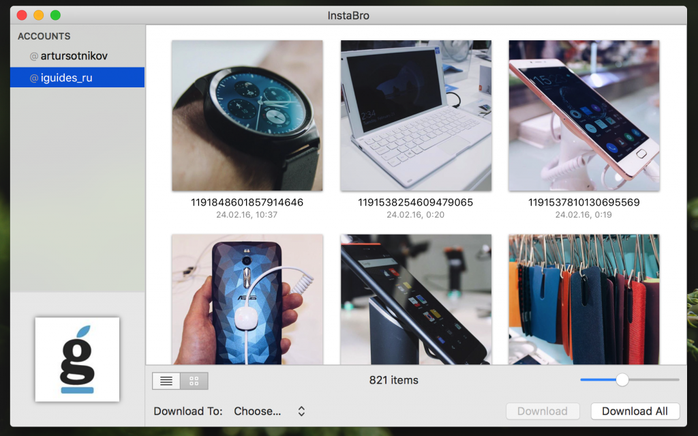The image size is (698, 436).
Task: Click the date 24.02.16, 10:37
Action: 247,215
